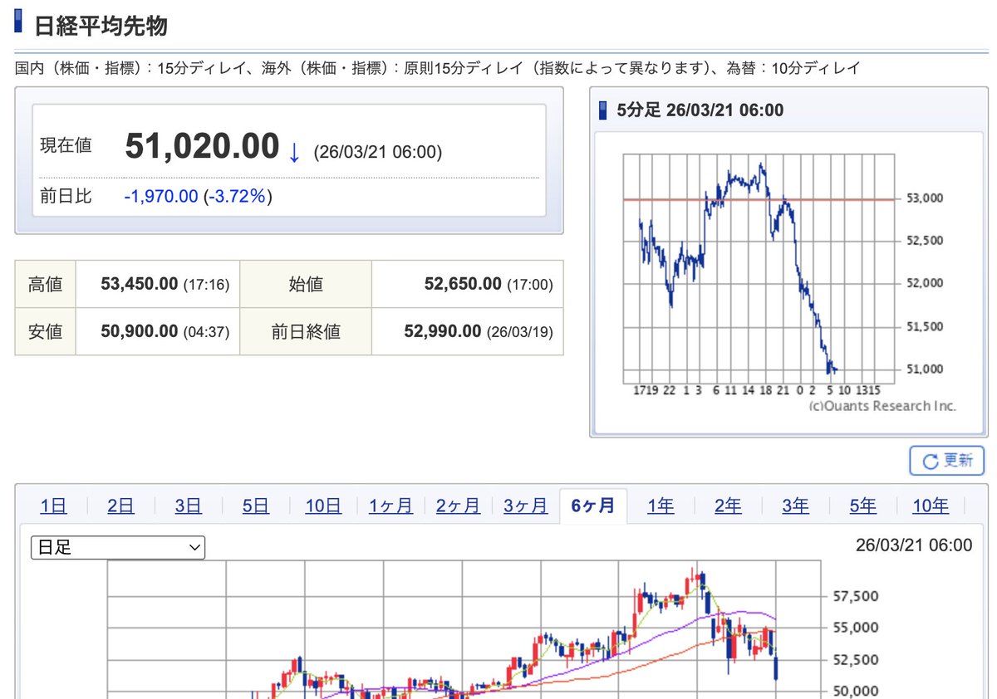Click the 53,000 axis label on mini chart
Viewport: 997px width, 699px height.
pyautogui.click(x=926, y=198)
